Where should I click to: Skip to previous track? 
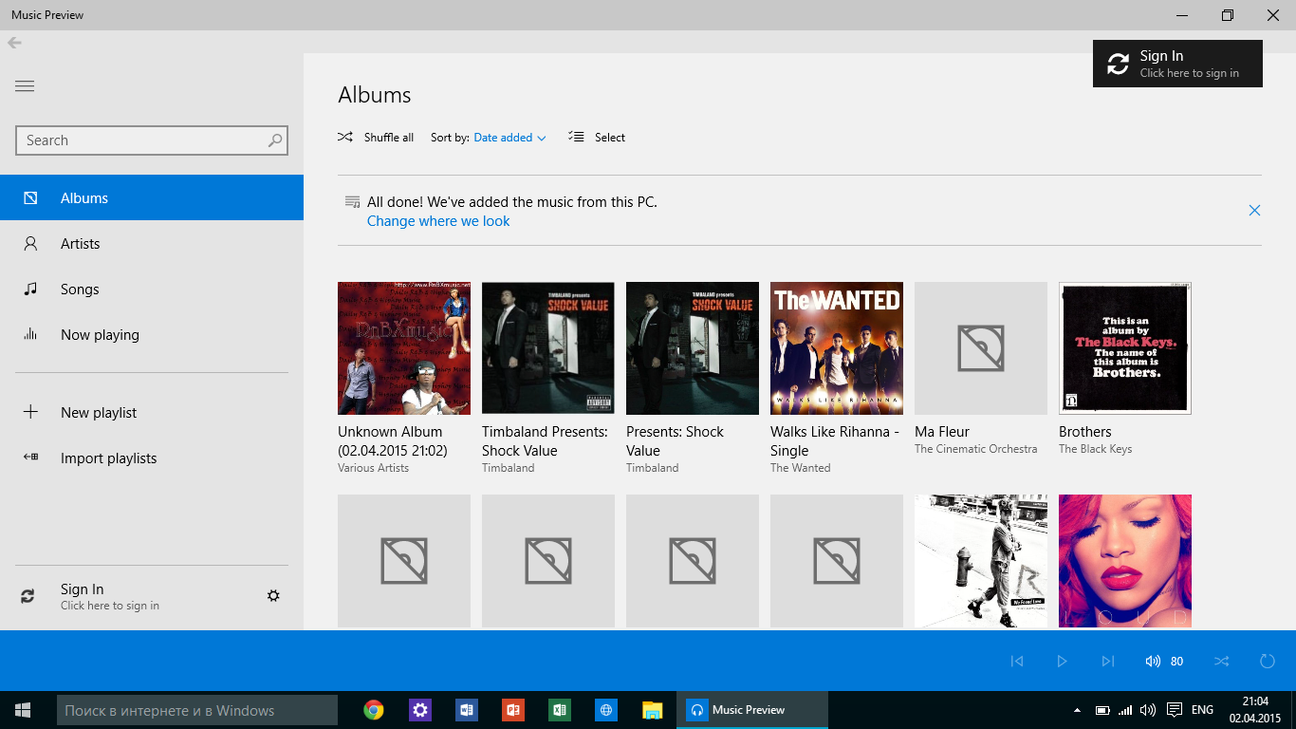tap(1017, 662)
